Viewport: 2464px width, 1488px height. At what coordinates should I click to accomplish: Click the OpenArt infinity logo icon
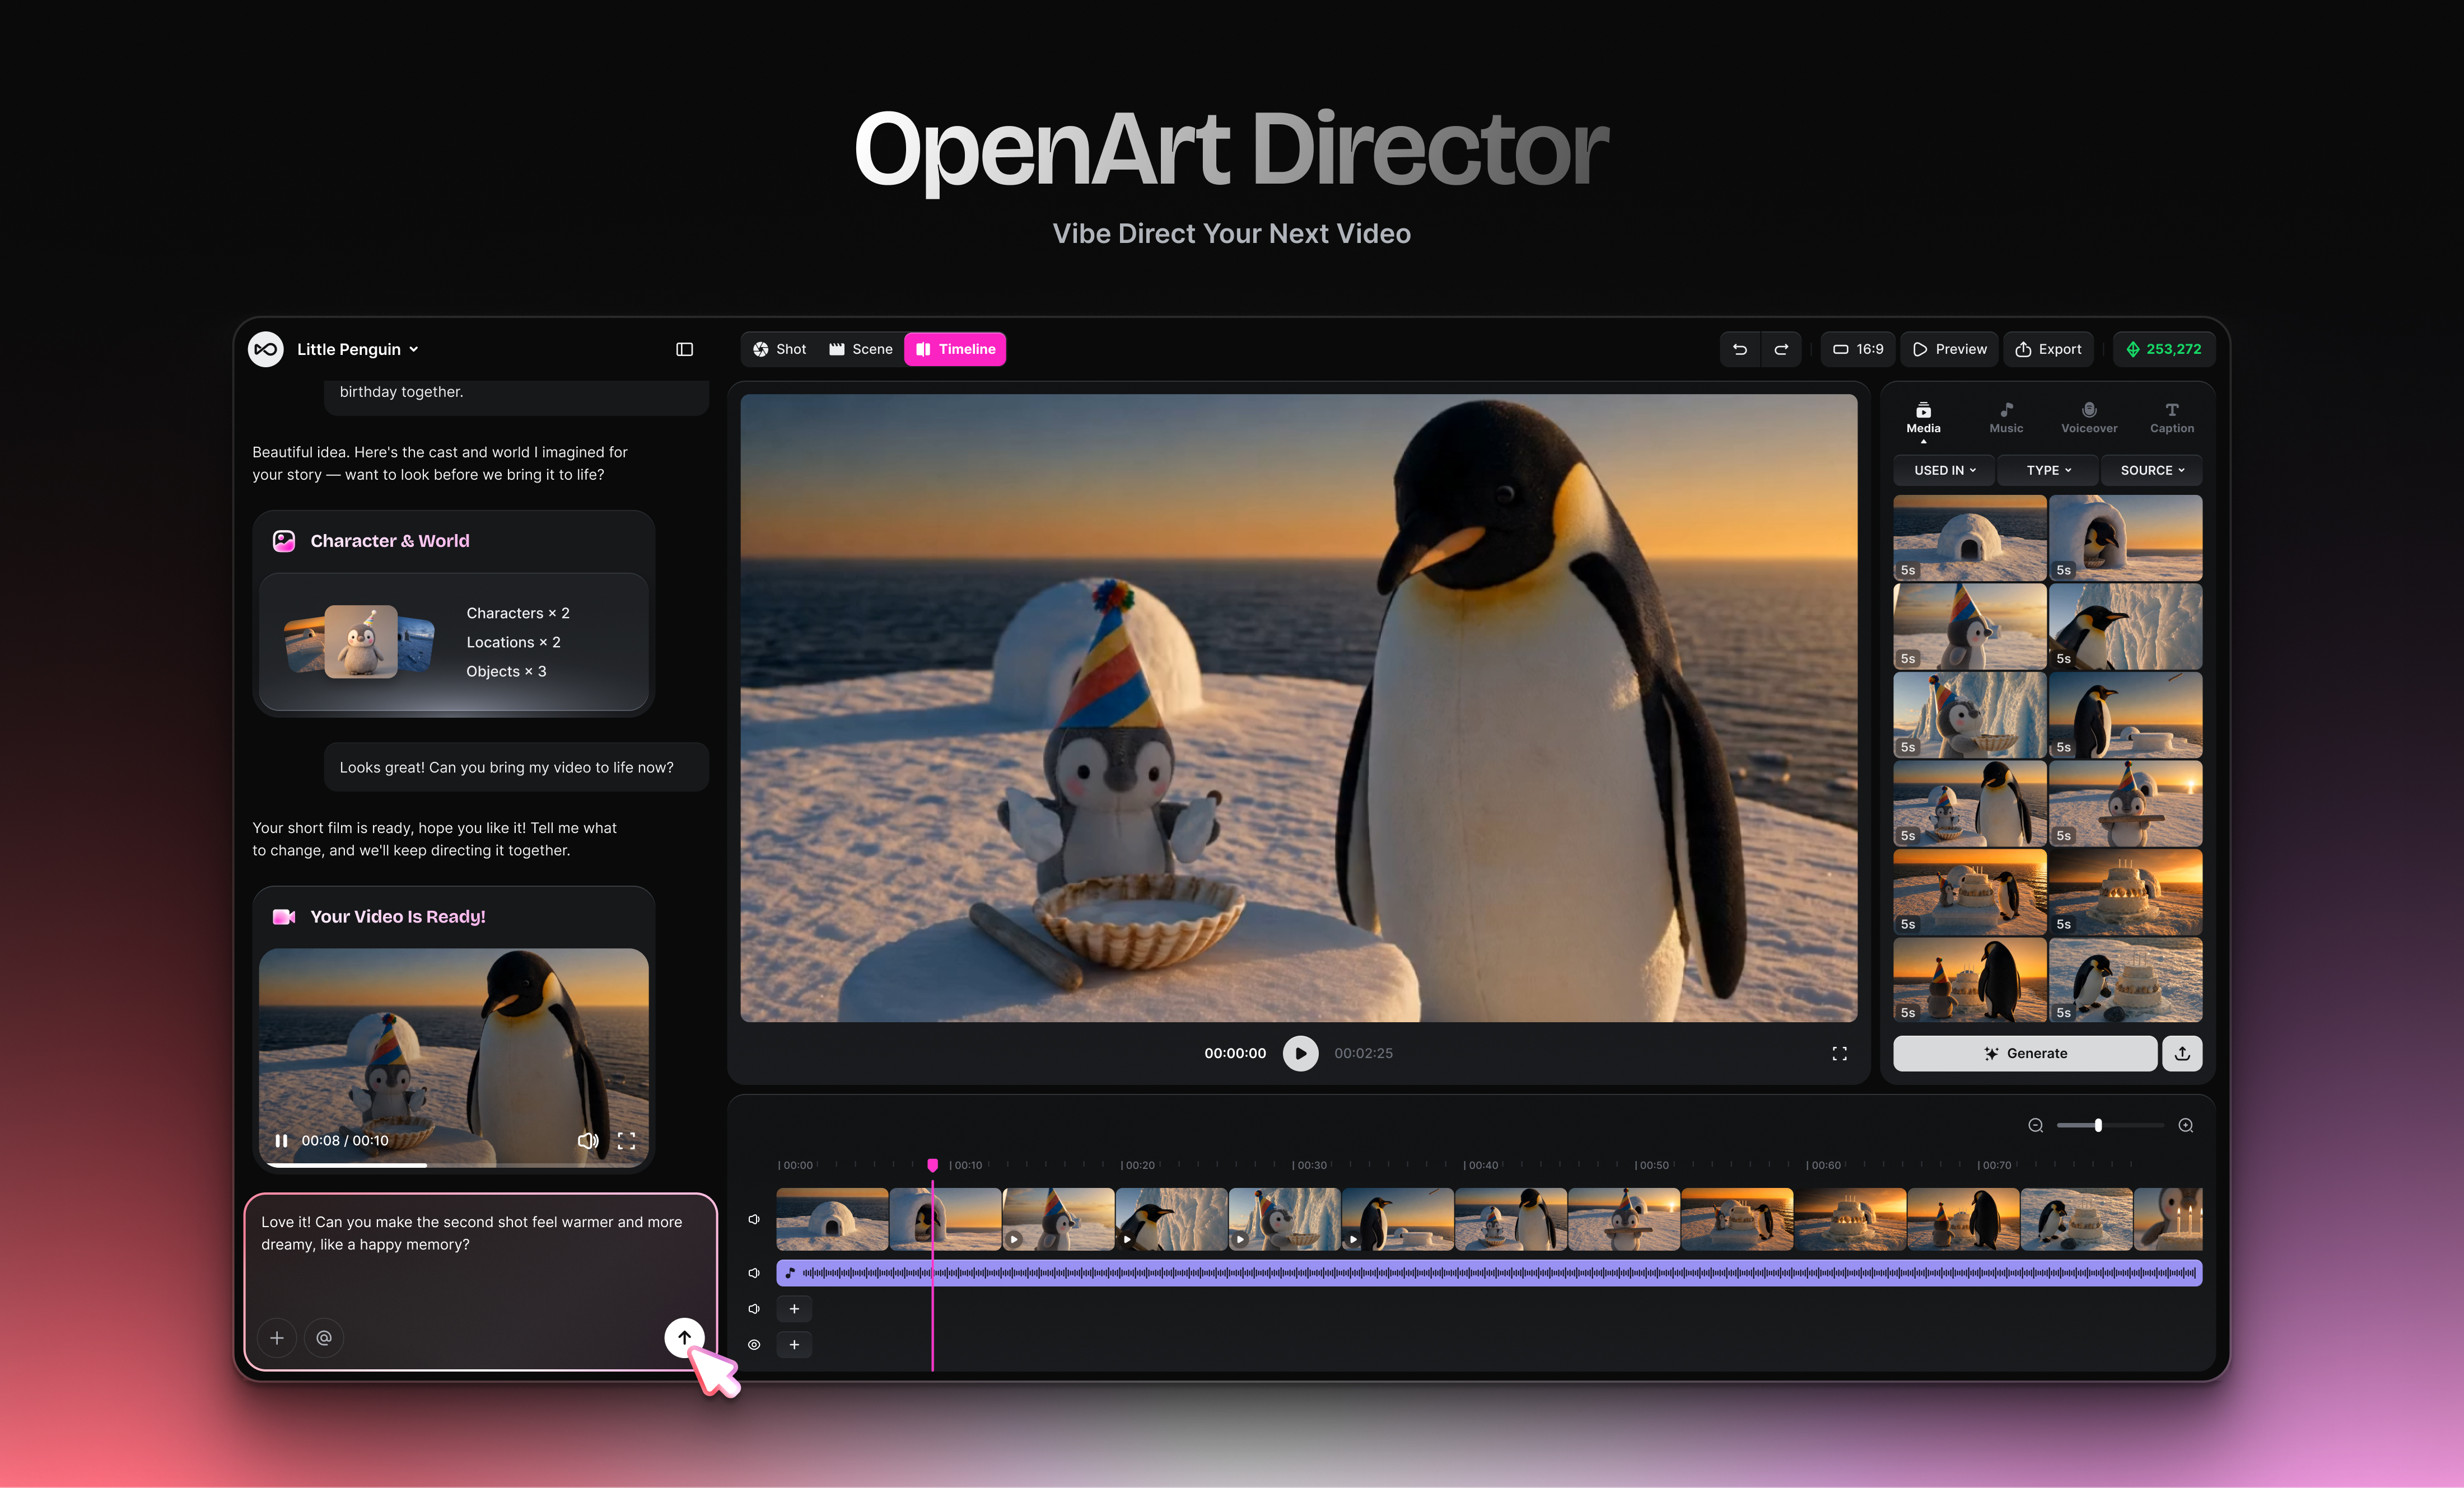pyautogui.click(x=266, y=349)
